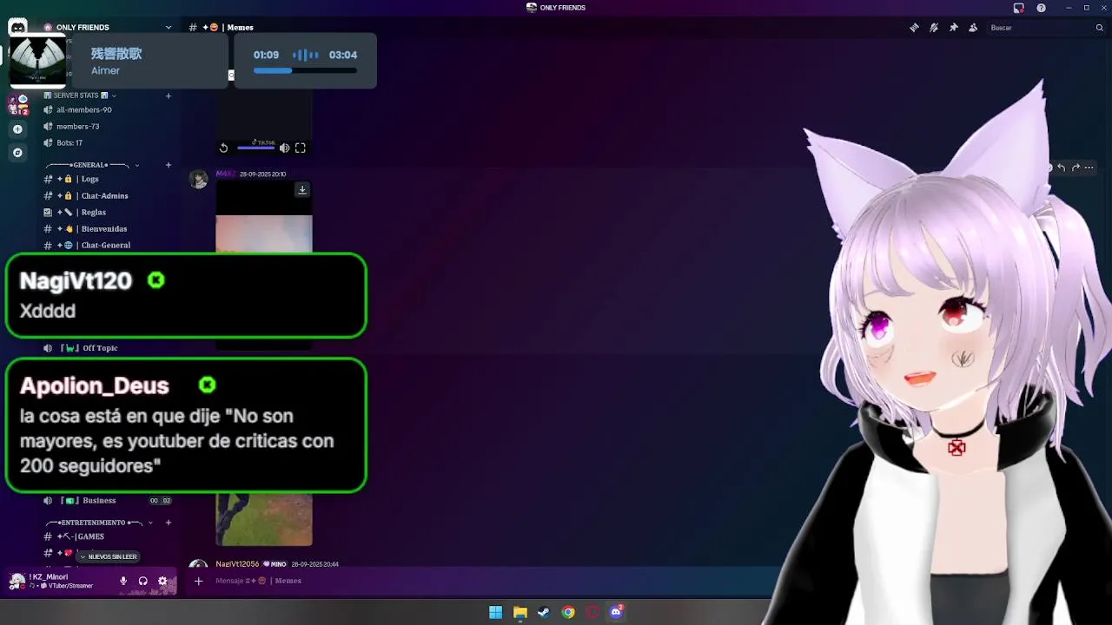1112x625 pixels.
Task: Open the Windows Start button
Action: (x=495, y=612)
